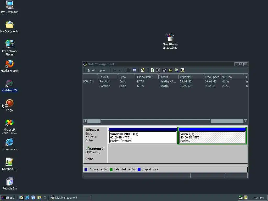The height and width of the screenshot is (201, 268).
Task: Click the My Documents desktop icon
Action: pos(9,27)
